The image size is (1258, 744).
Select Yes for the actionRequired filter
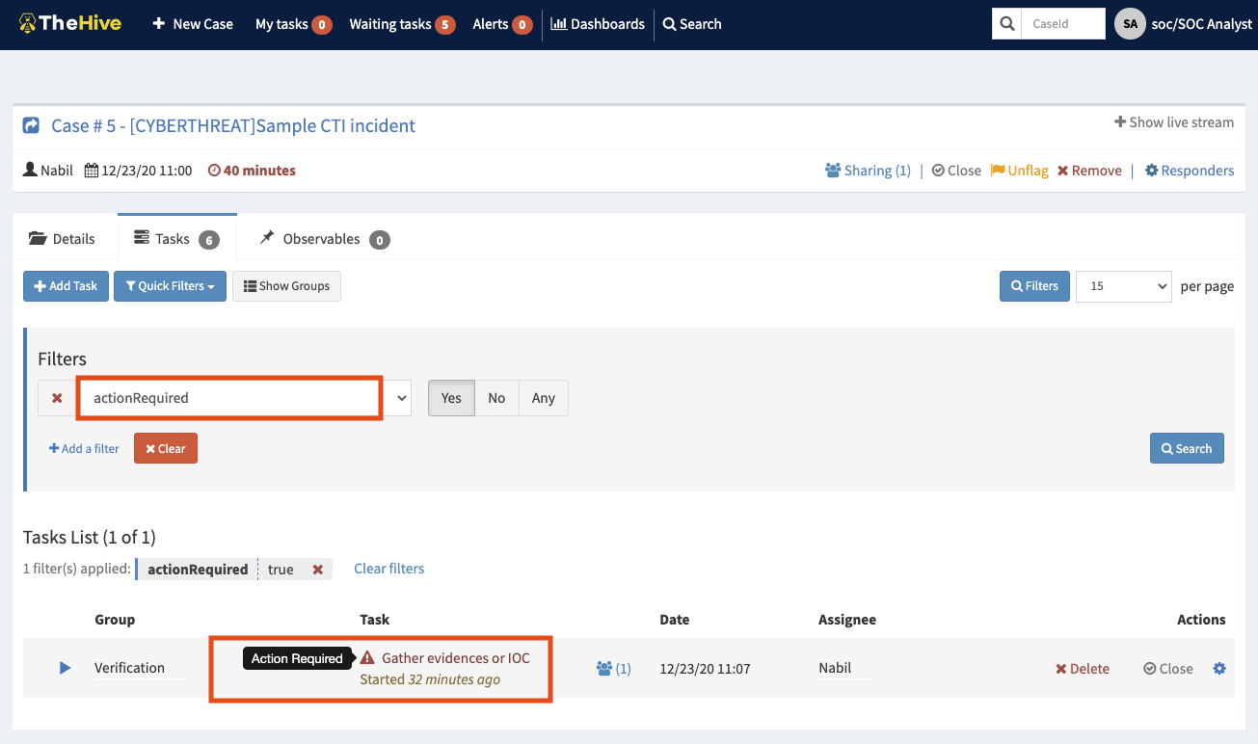450,397
